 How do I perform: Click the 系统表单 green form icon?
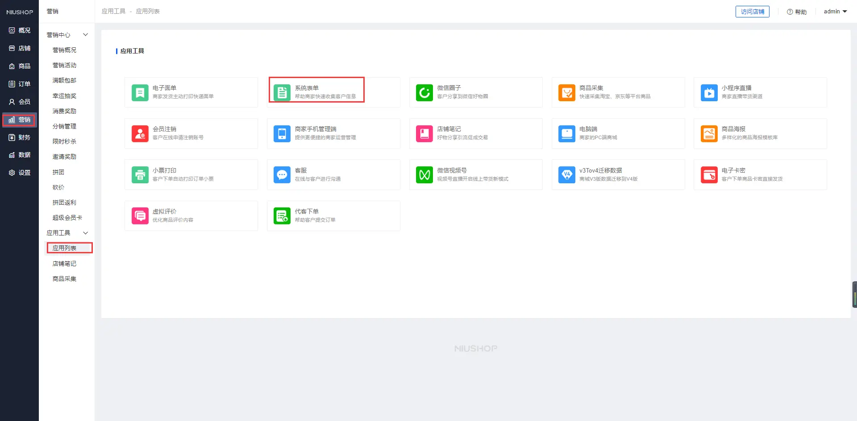(x=282, y=93)
